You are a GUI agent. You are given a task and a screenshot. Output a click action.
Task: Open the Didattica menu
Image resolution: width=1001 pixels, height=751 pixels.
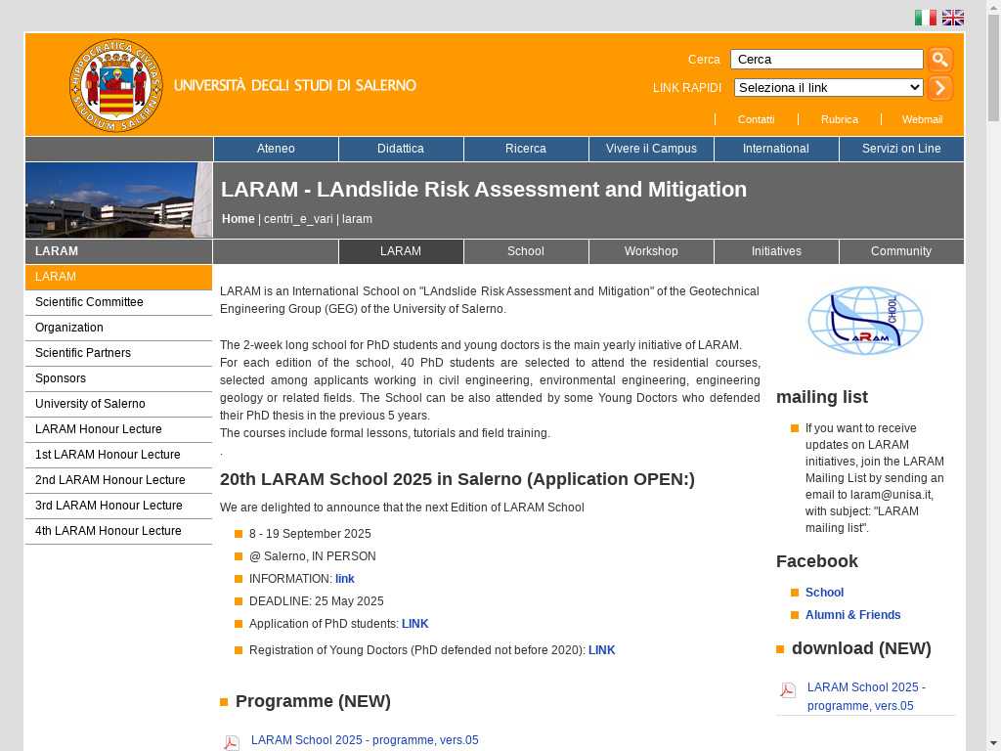(x=400, y=149)
